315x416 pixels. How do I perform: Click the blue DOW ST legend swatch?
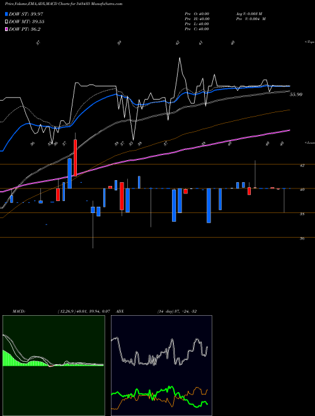pyautogui.click(x=7, y=14)
